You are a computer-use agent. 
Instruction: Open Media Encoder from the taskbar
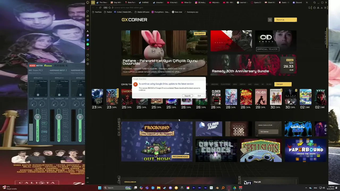(x=199, y=188)
